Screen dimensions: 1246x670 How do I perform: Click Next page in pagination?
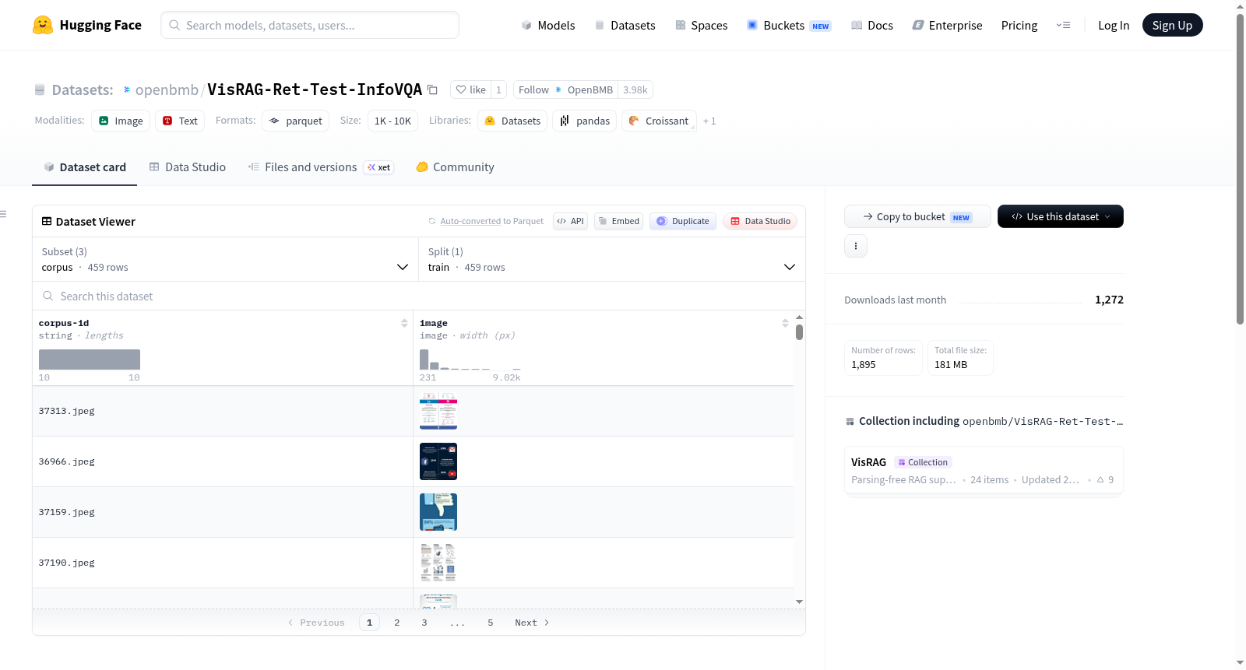(532, 623)
